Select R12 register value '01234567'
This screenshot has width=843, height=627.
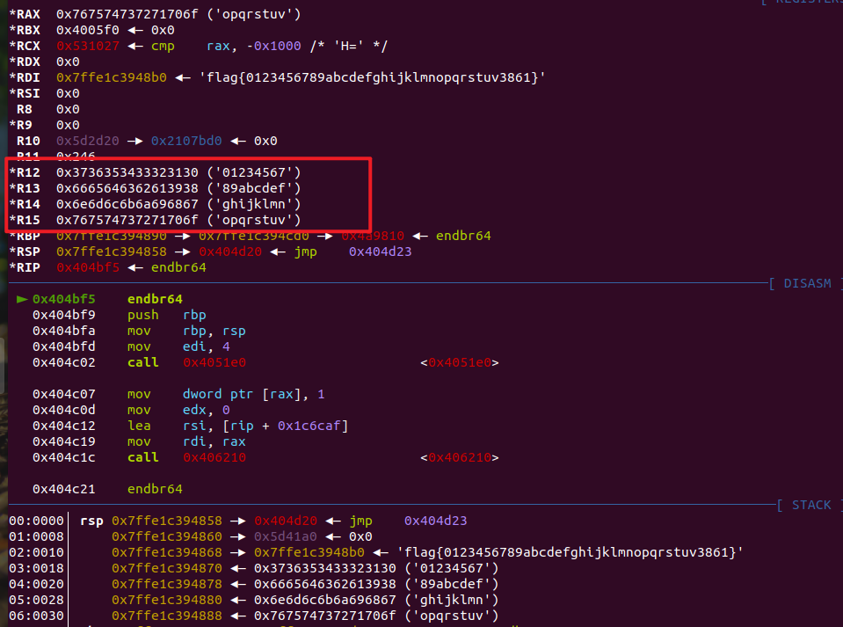tap(254, 172)
